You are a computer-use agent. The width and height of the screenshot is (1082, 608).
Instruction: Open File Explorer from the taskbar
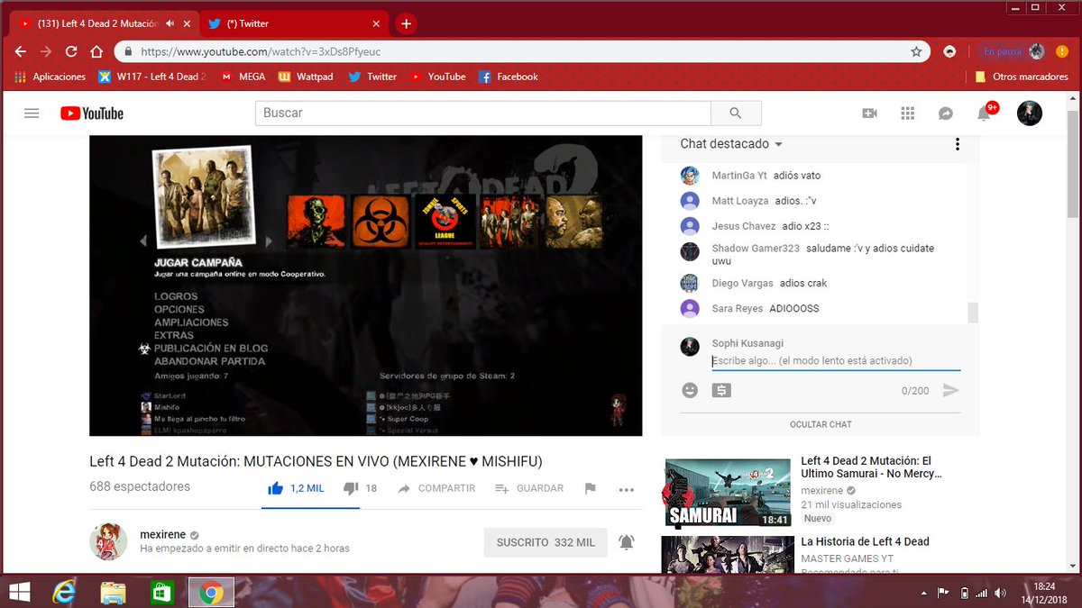[113, 592]
